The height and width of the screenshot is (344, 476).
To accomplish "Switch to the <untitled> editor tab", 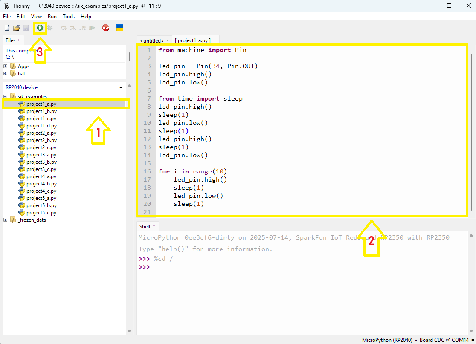I will click(x=152, y=40).
